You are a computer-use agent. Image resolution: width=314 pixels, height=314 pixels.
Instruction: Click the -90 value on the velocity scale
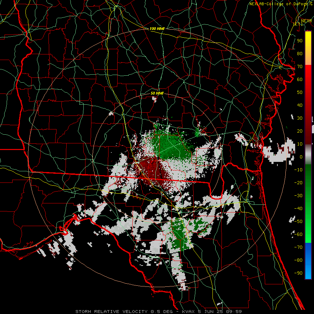(x=298, y=273)
